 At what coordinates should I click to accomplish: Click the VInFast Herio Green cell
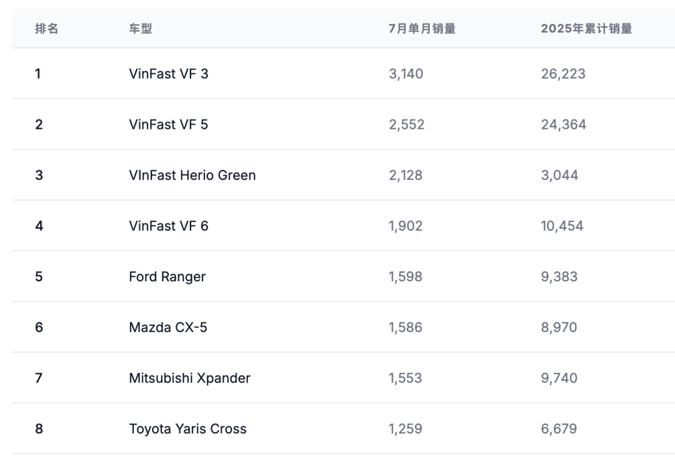(192, 175)
